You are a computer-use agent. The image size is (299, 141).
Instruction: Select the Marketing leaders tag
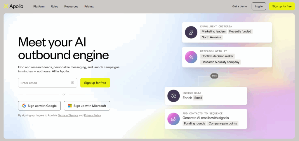213,31
